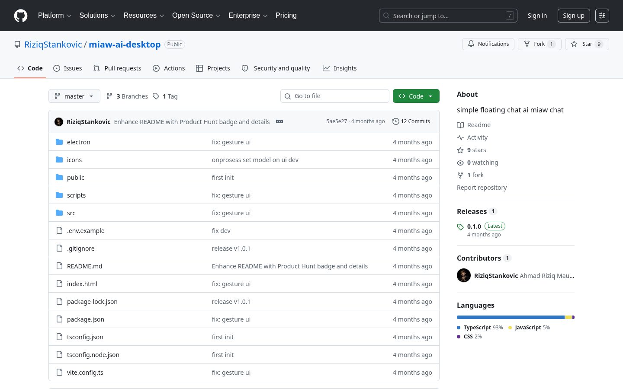This screenshot has width=623, height=389.
Task: Select the Code tab
Action: coord(30,68)
